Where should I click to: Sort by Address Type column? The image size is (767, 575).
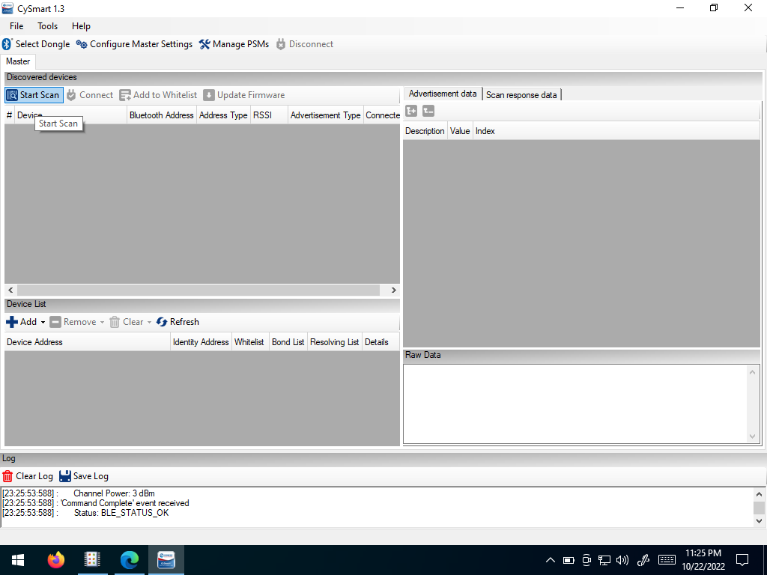point(223,115)
